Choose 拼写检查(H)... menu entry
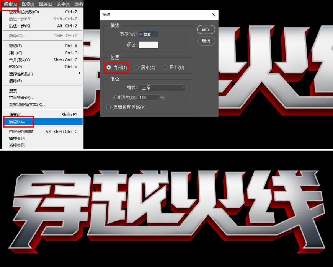 [42, 98]
